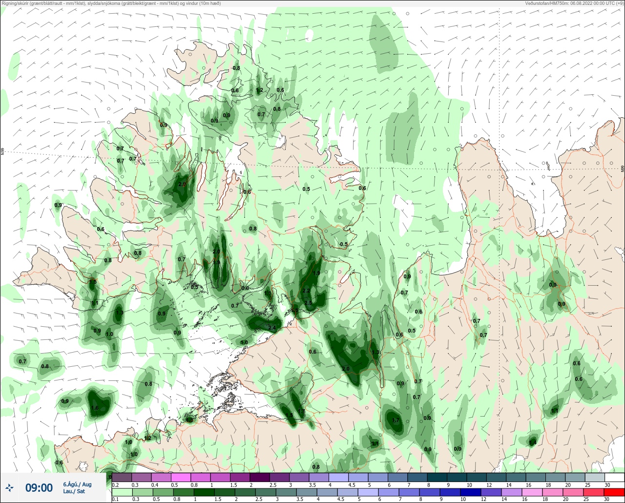Click the 2.2 precipitation value on the map
The image size is (625, 503).
click(x=307, y=291)
